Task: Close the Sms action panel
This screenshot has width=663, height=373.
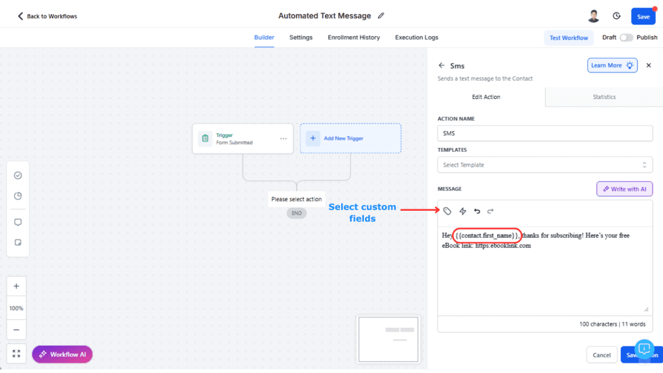Action: pyautogui.click(x=649, y=65)
